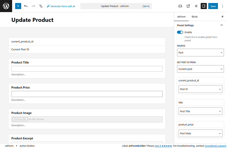227x148 pixels.
Task: Click the blue block inserter plus button
Action: coord(18,6)
